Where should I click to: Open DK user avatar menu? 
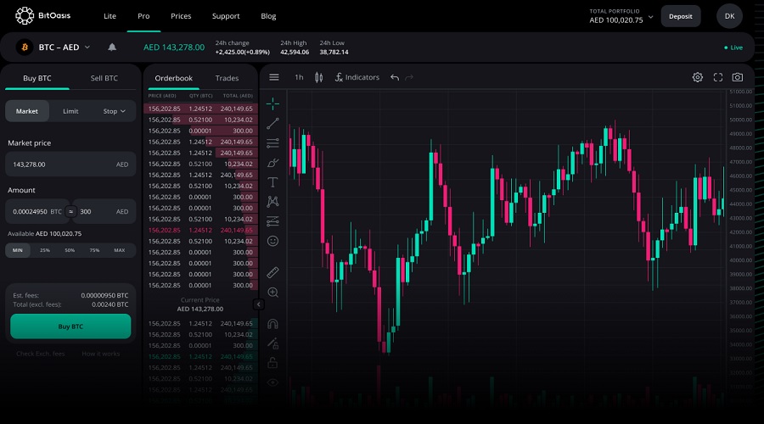click(x=729, y=17)
